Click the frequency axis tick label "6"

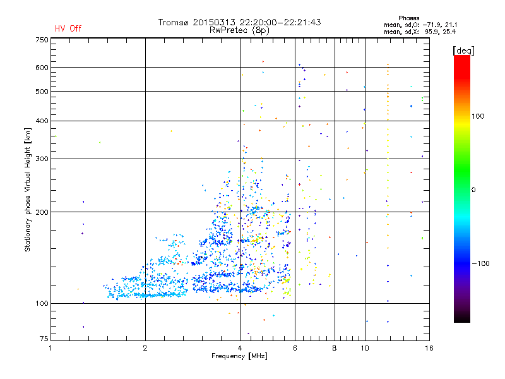pyautogui.click(x=295, y=348)
